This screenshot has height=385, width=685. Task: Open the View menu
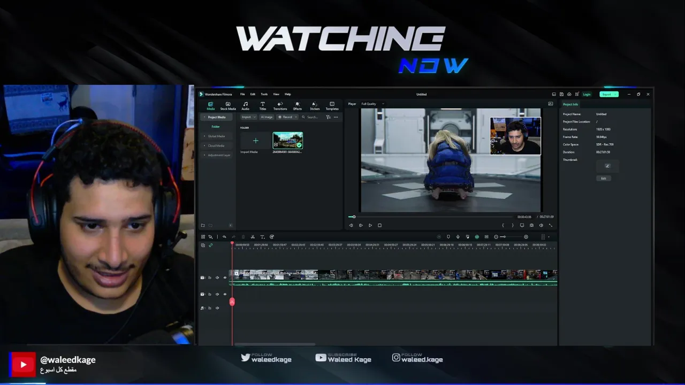tap(276, 94)
